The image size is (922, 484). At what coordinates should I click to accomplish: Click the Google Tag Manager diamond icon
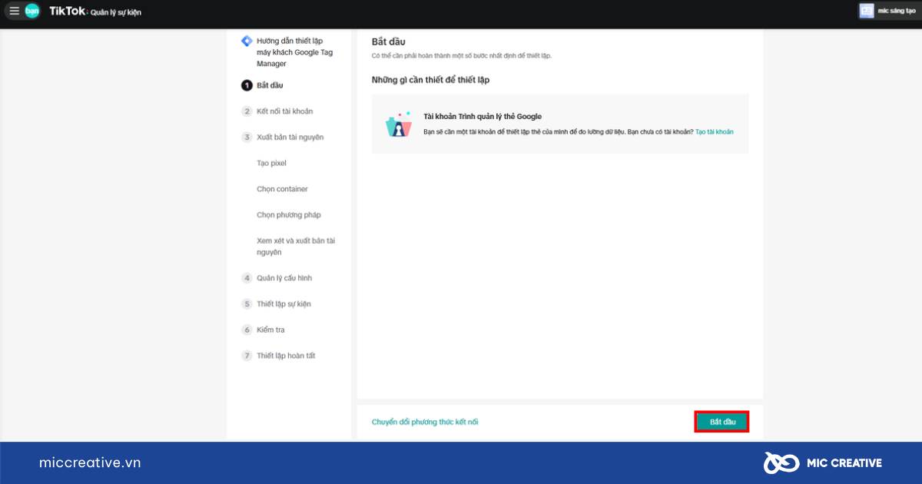click(247, 41)
